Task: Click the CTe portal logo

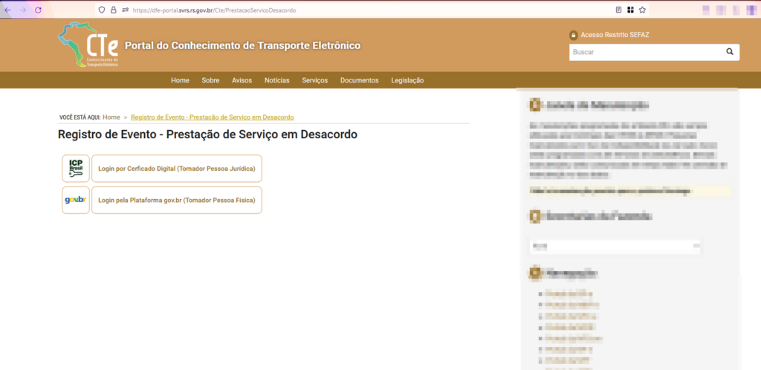Action: tap(88, 45)
